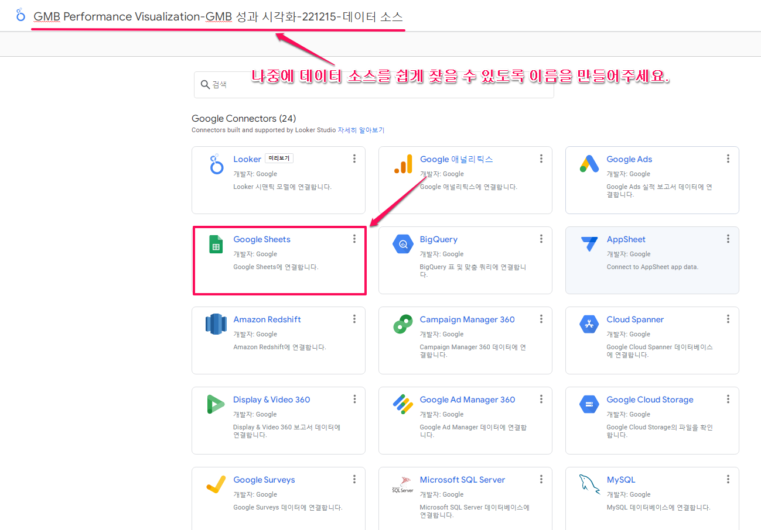Click the Microsoft SQL Server icon
The height and width of the screenshot is (530, 761).
click(403, 484)
